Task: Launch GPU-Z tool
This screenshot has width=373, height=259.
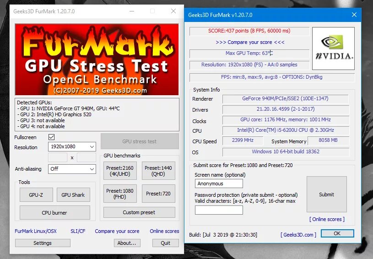Action: 36,195
